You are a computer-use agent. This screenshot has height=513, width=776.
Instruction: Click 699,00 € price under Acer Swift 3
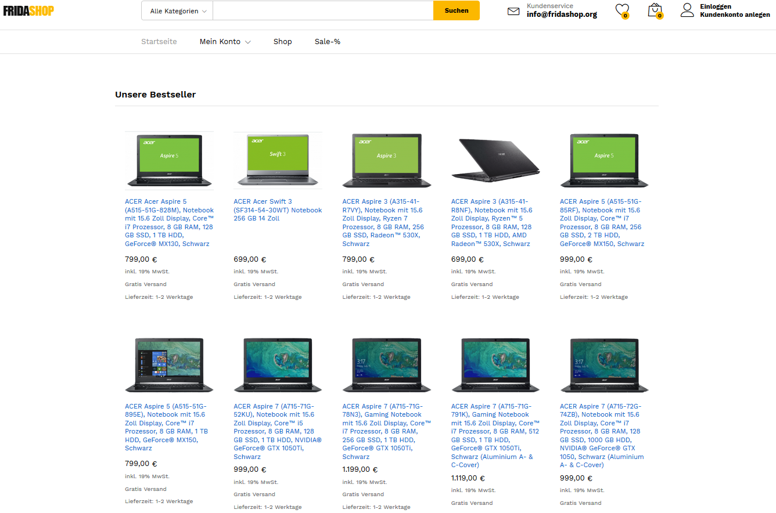pyautogui.click(x=250, y=260)
